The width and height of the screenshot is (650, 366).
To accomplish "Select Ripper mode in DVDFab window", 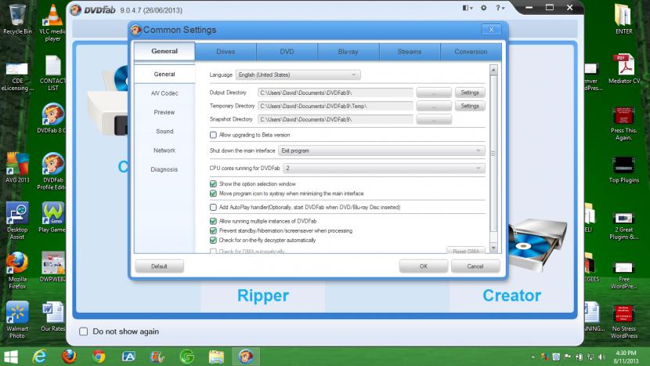I will click(263, 295).
